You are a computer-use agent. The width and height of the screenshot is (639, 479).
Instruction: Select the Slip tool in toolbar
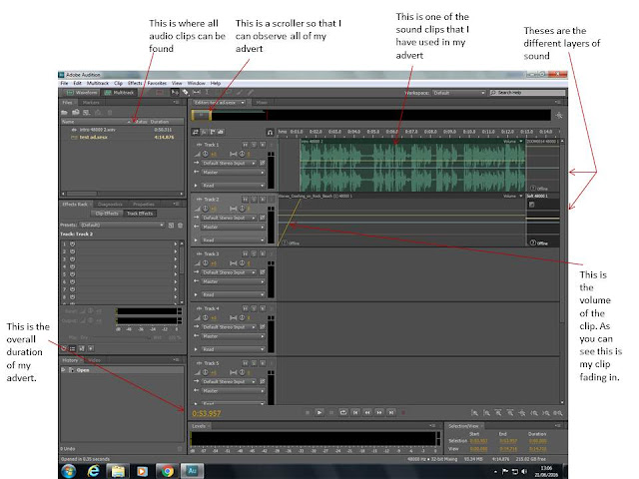[x=196, y=93]
